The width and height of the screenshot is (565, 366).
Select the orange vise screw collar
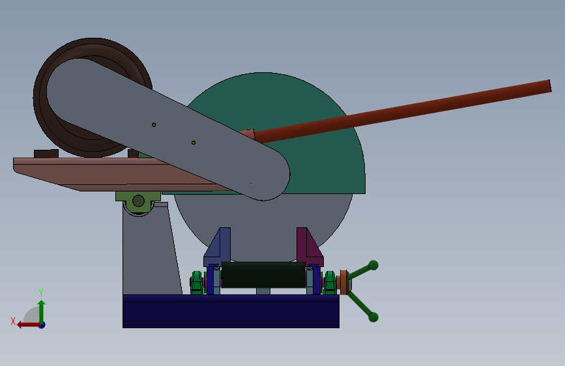343,282
